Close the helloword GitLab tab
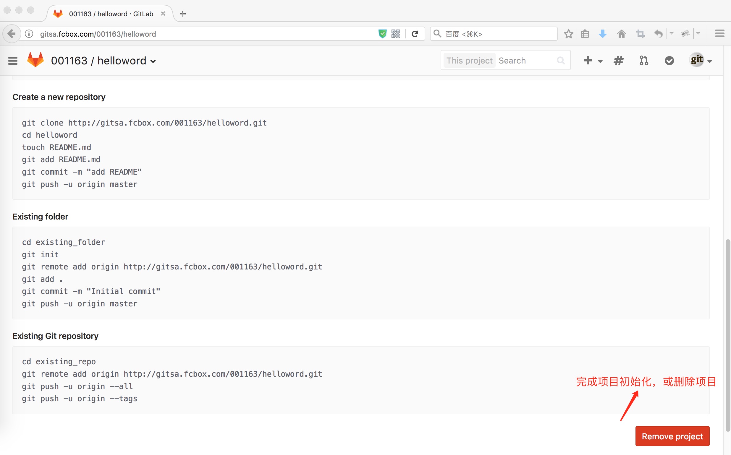Screen dimensions: 731x455 point(163,14)
